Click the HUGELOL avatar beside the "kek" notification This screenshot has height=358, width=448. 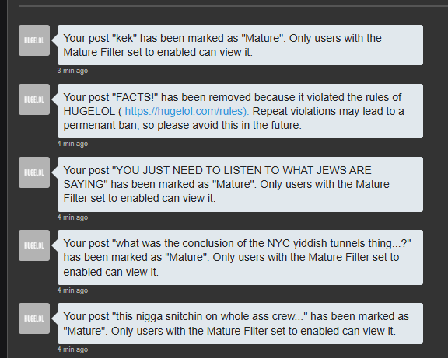(x=34, y=40)
